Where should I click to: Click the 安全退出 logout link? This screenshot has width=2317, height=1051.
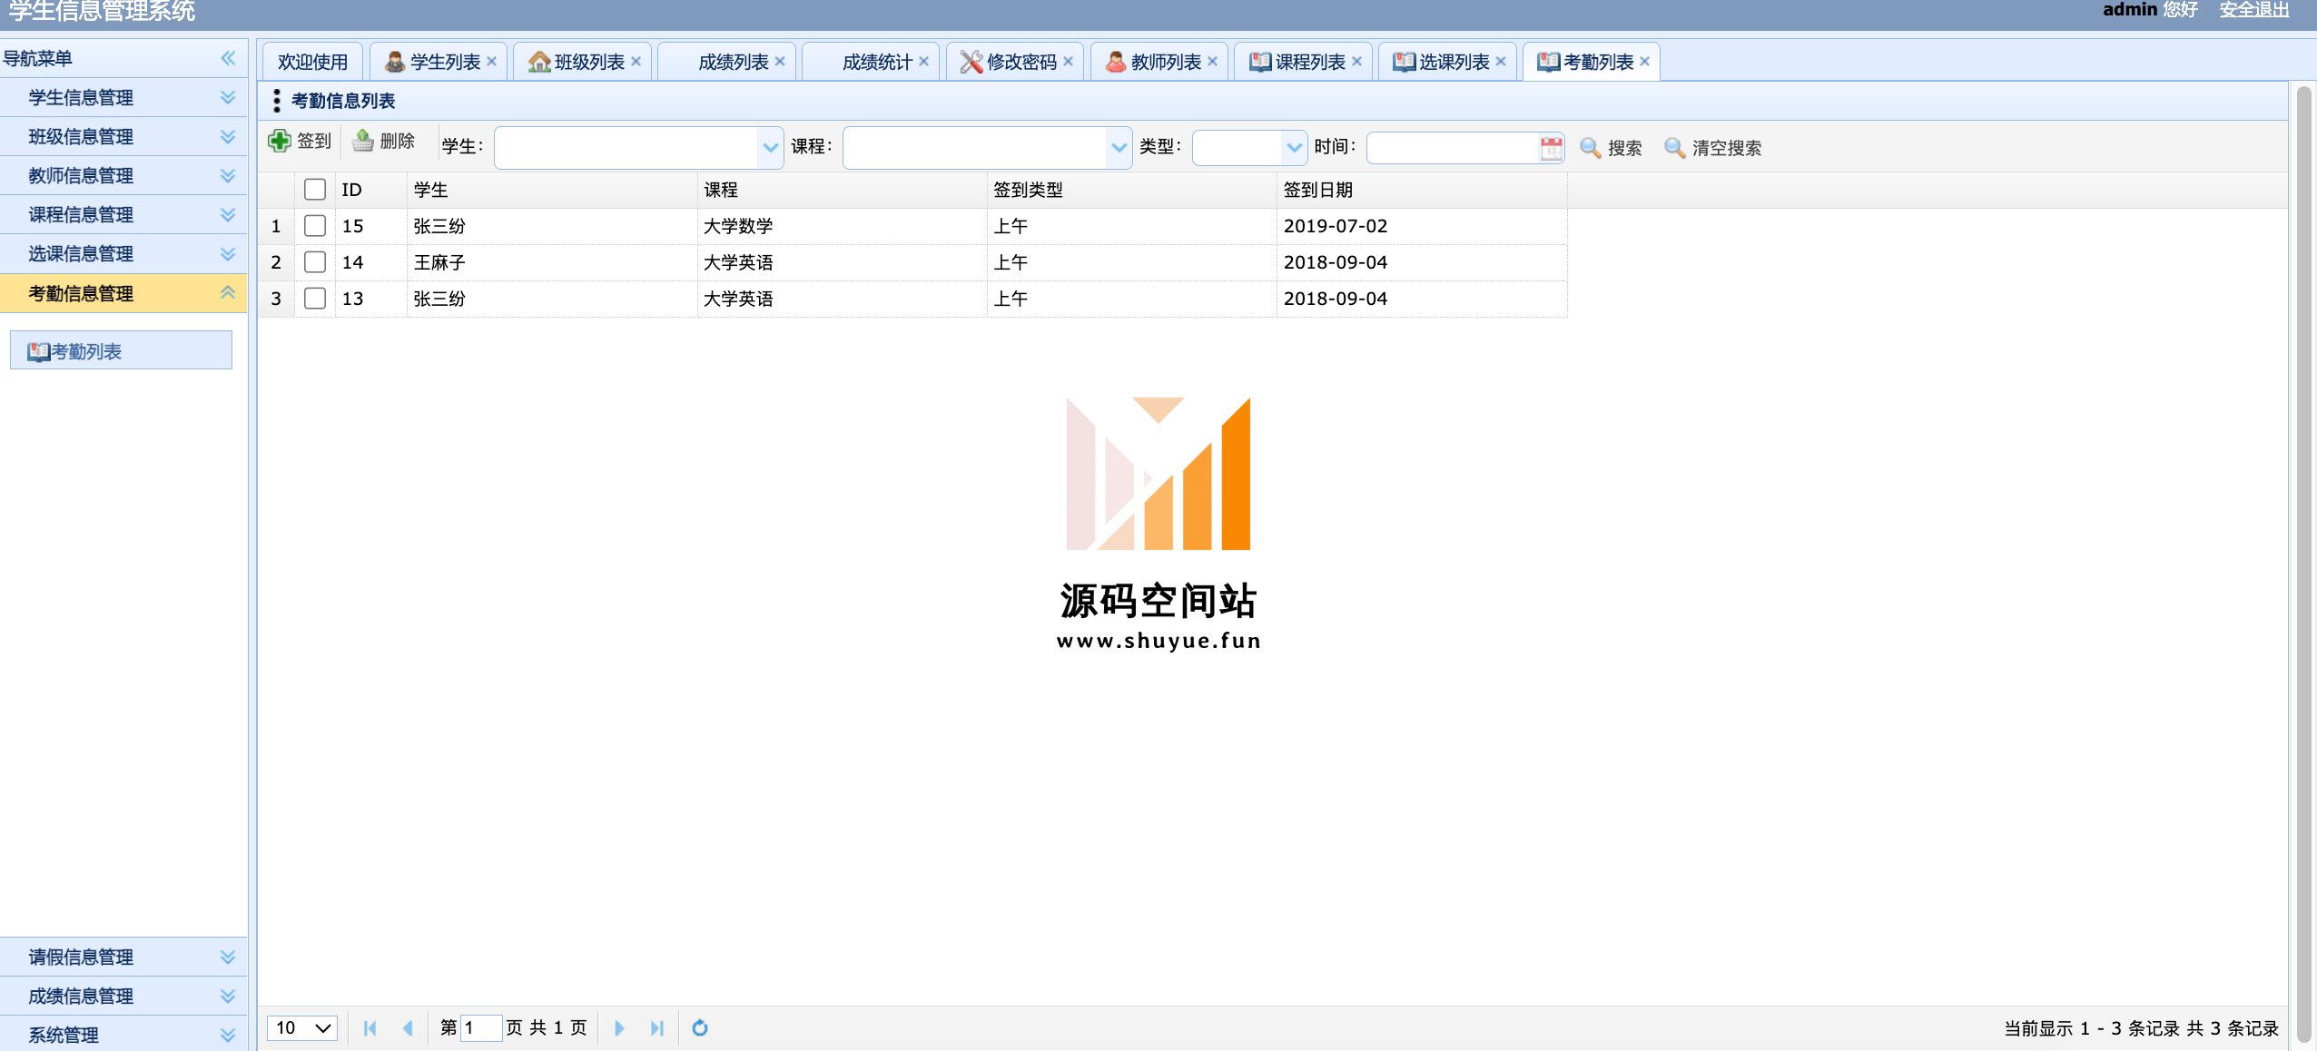tap(2253, 10)
